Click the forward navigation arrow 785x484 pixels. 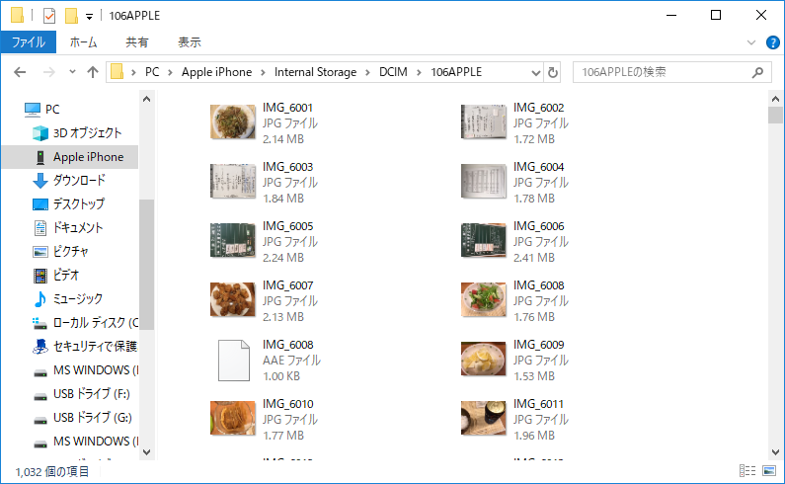tap(49, 72)
